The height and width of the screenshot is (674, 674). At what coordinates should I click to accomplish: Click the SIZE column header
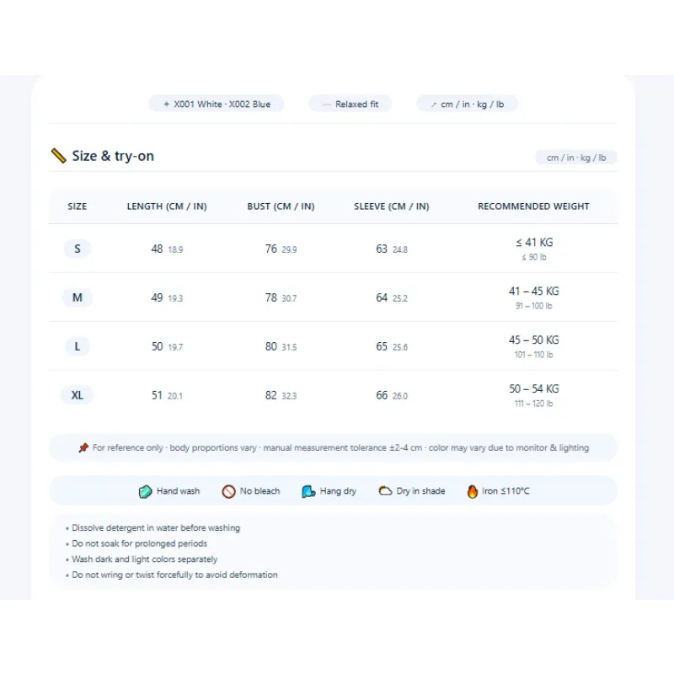[78, 206]
